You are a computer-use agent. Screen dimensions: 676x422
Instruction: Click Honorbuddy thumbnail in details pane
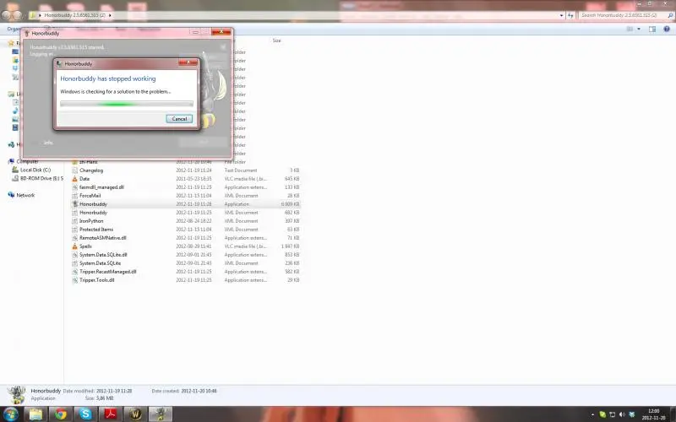point(16,395)
